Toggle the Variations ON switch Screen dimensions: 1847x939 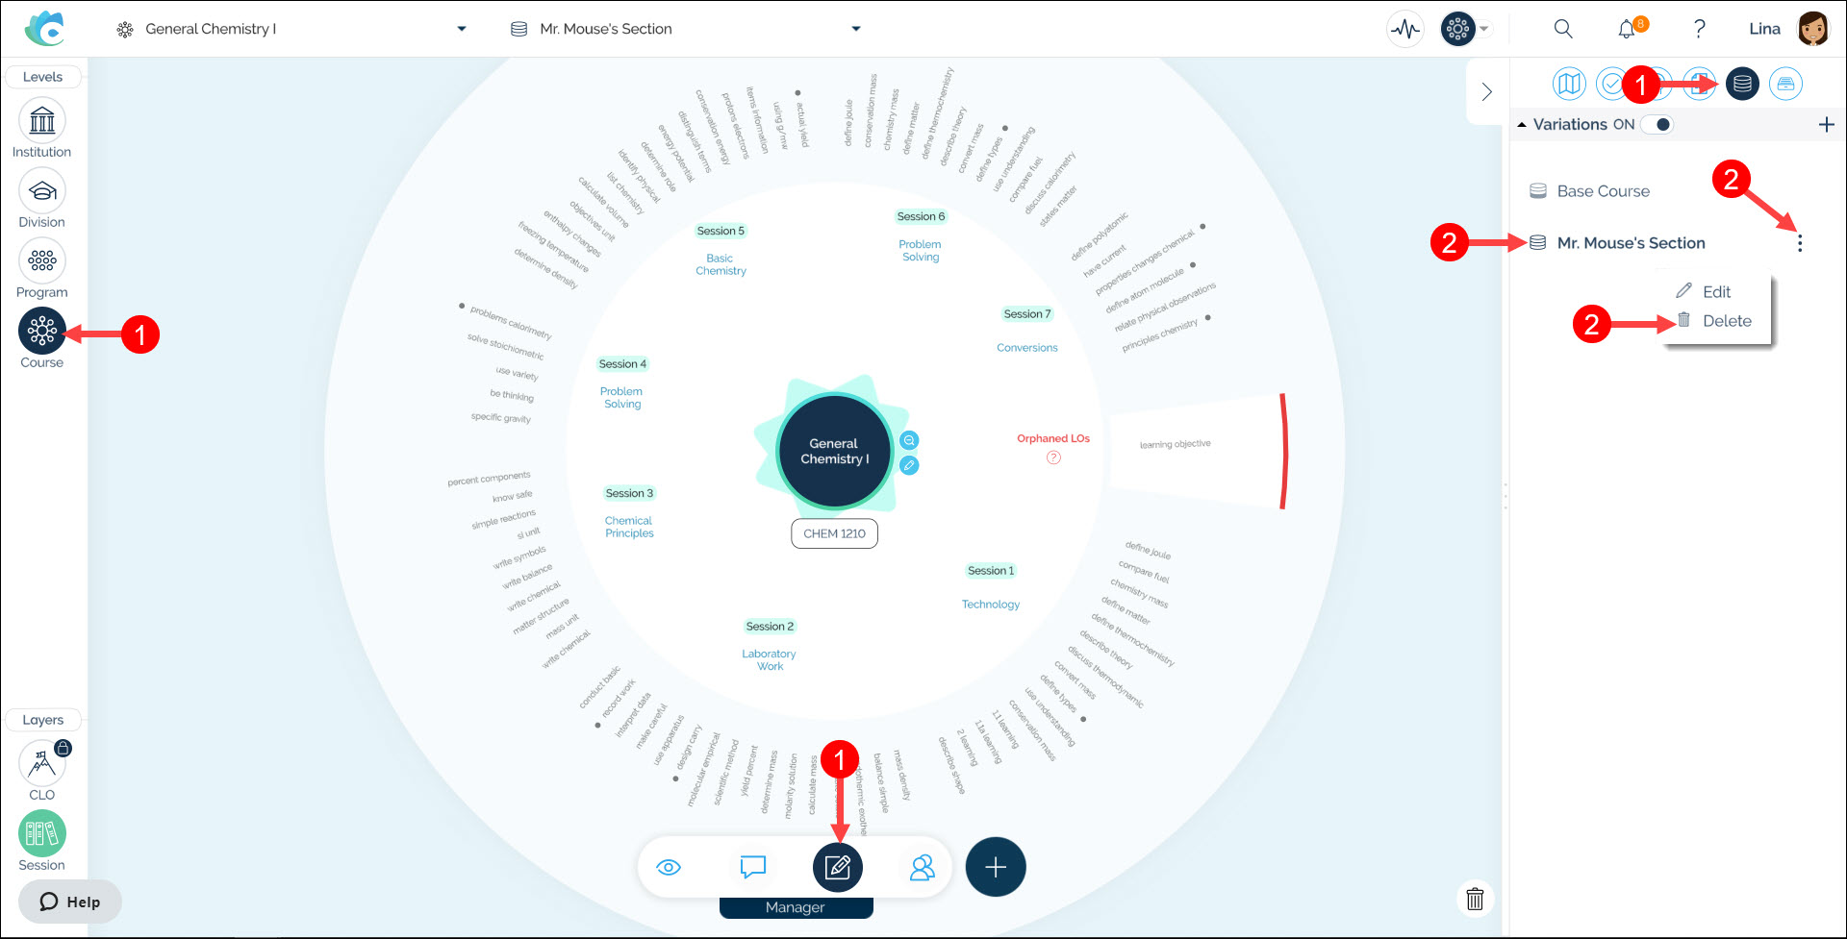pyautogui.click(x=1657, y=124)
